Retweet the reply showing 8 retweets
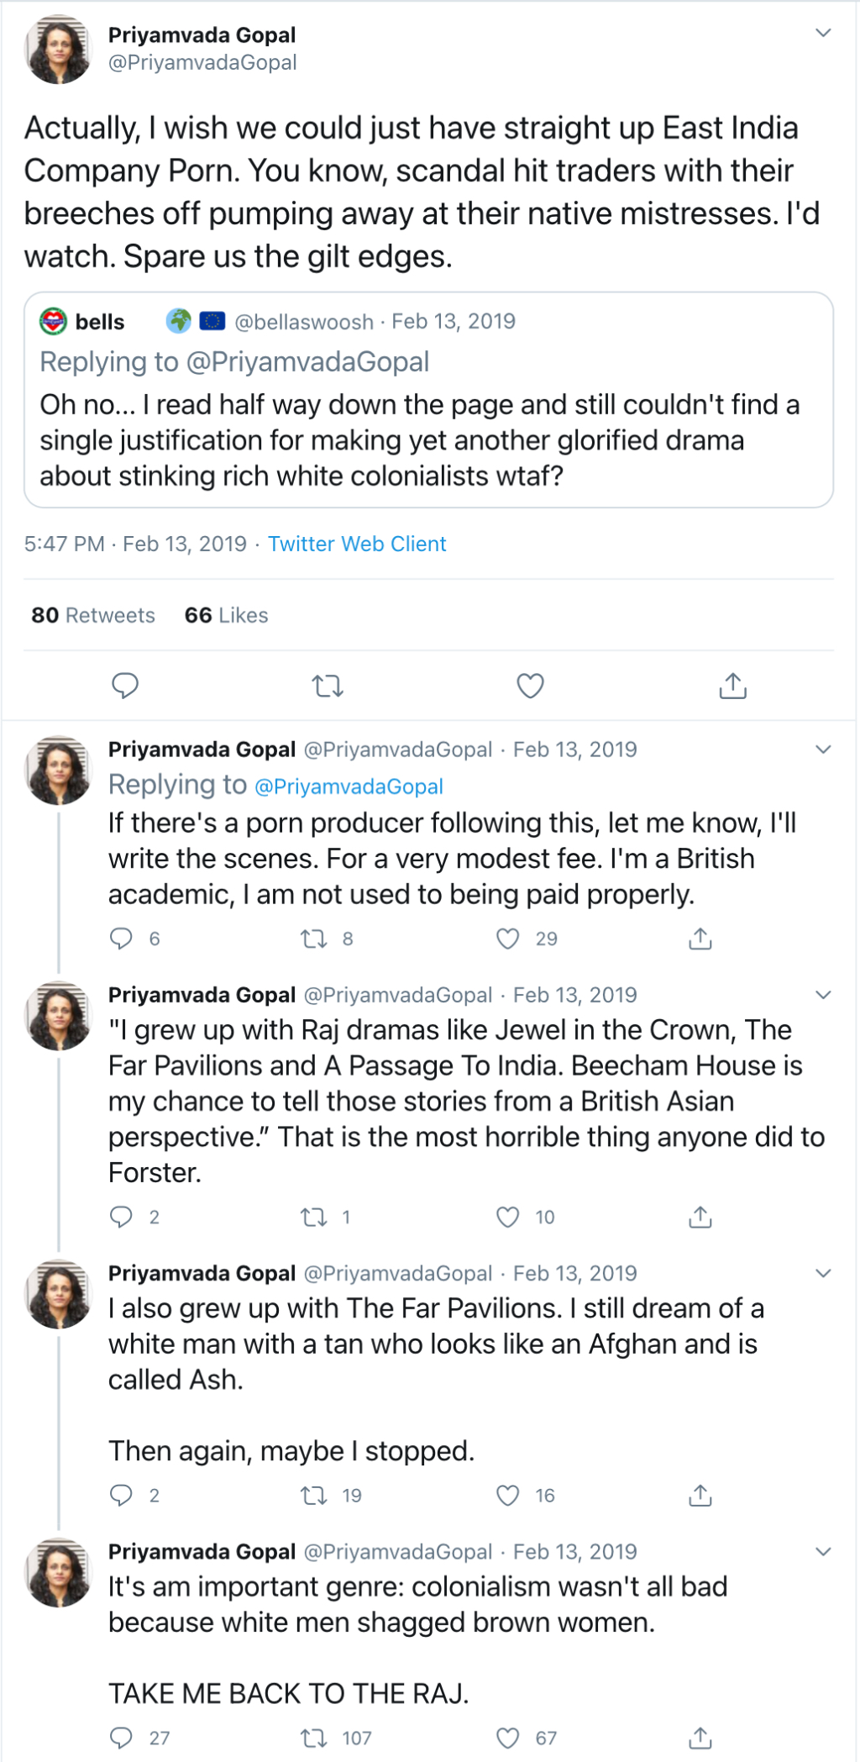 point(314,939)
